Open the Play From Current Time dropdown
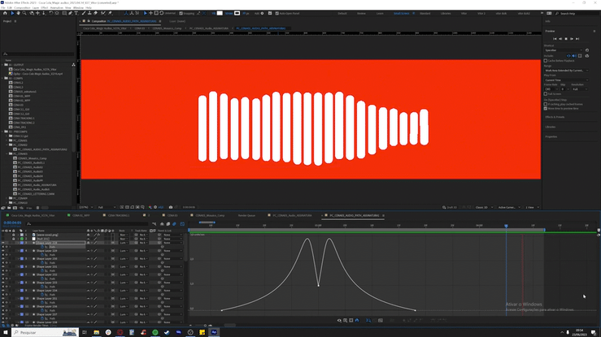This screenshot has height=337, width=601. [566, 80]
